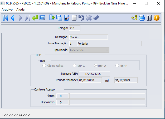Add a new record
This screenshot has width=165, height=119.
(x=52, y=18)
